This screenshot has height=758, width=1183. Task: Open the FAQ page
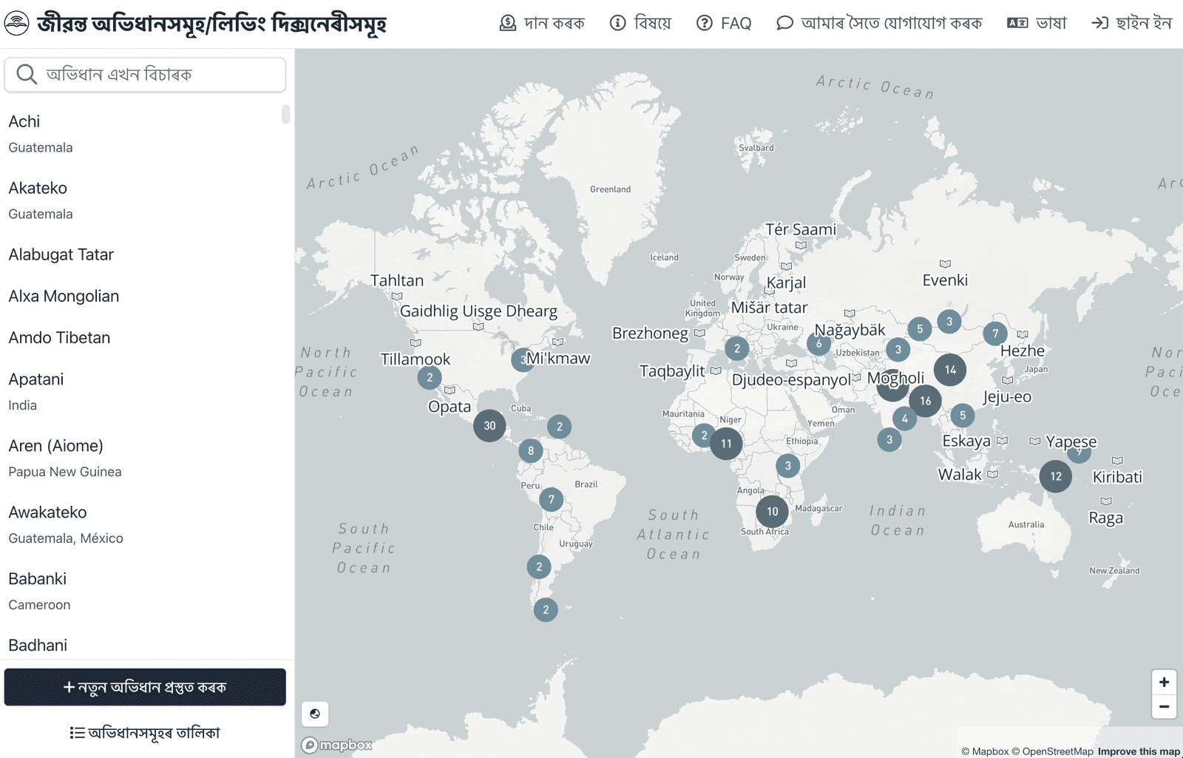724,24
